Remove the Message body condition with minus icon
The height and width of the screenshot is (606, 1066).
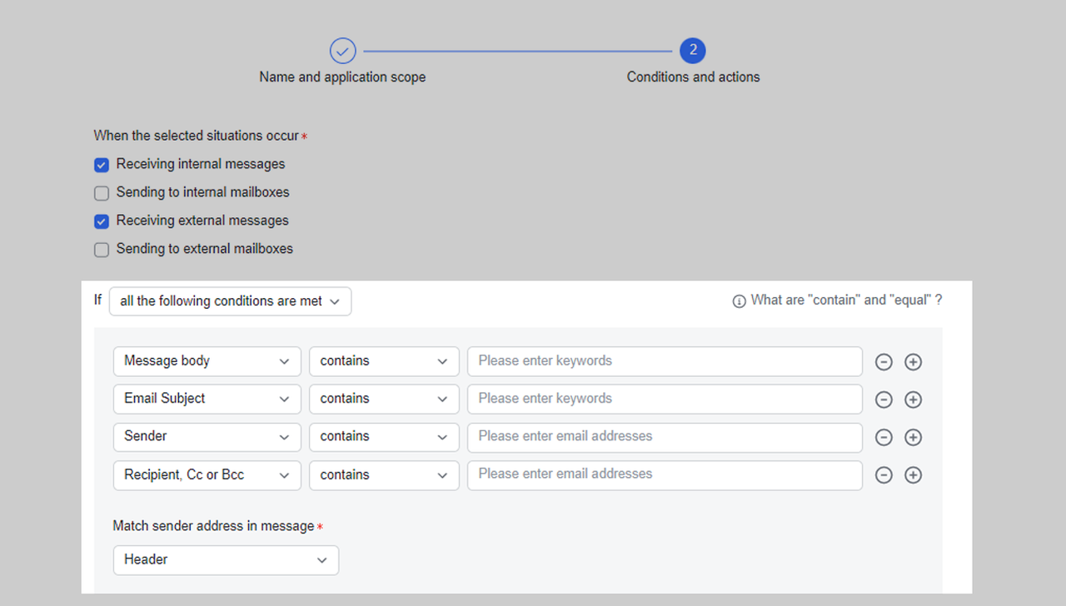(884, 361)
